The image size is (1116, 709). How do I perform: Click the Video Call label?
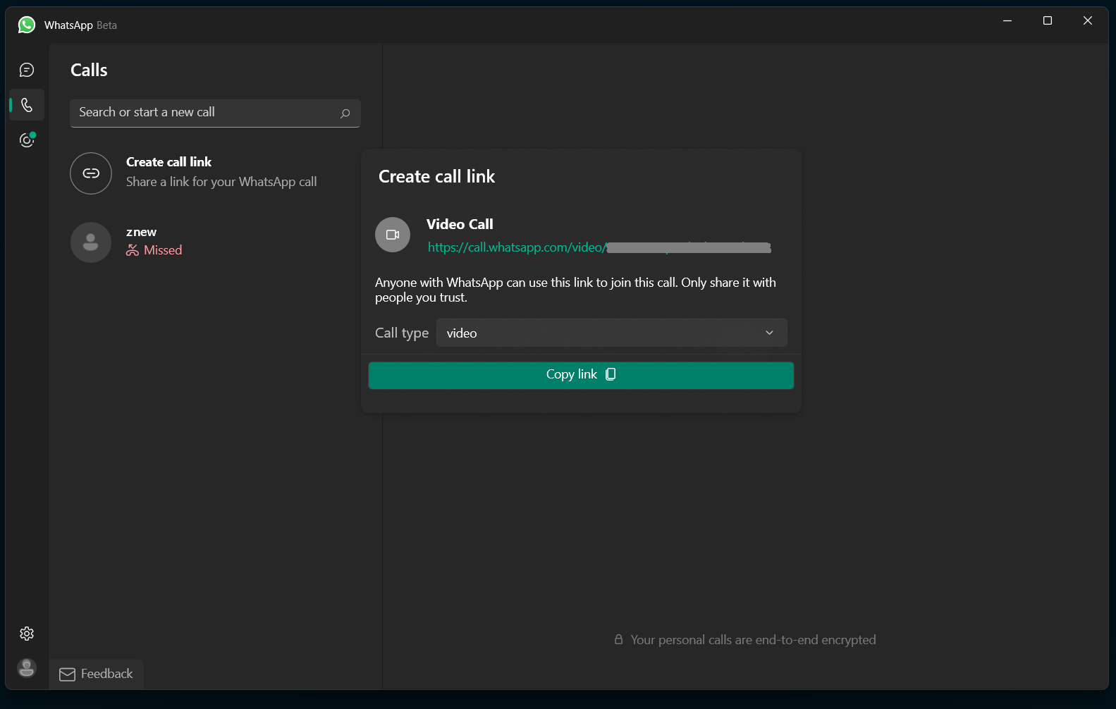[460, 224]
